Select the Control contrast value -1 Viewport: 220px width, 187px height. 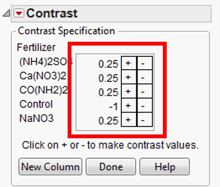click(x=114, y=106)
